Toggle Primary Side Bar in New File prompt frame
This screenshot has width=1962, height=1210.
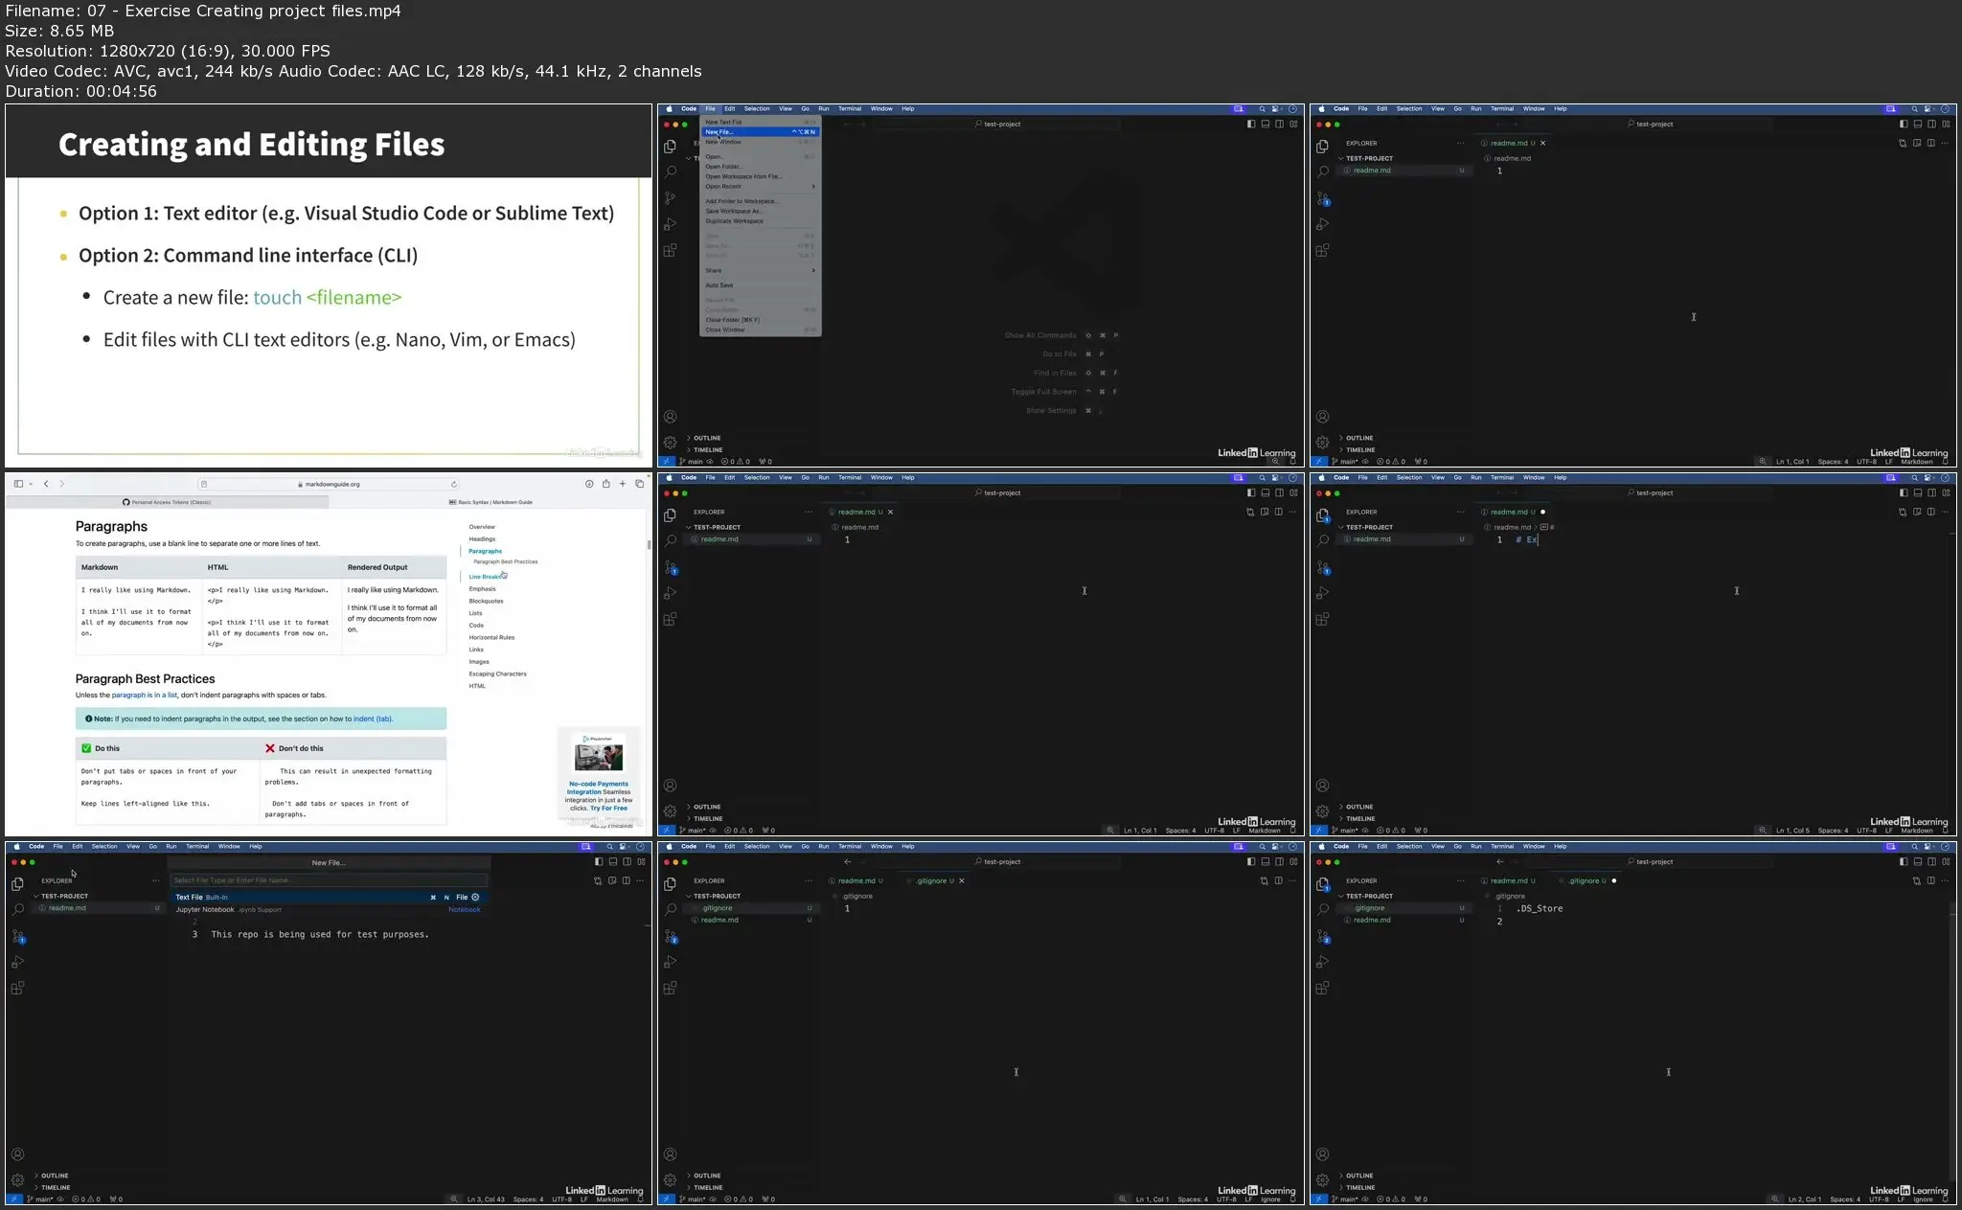pyautogui.click(x=599, y=861)
